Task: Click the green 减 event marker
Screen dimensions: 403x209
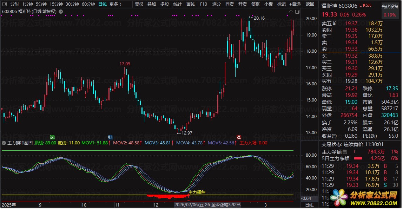Action: (53, 137)
